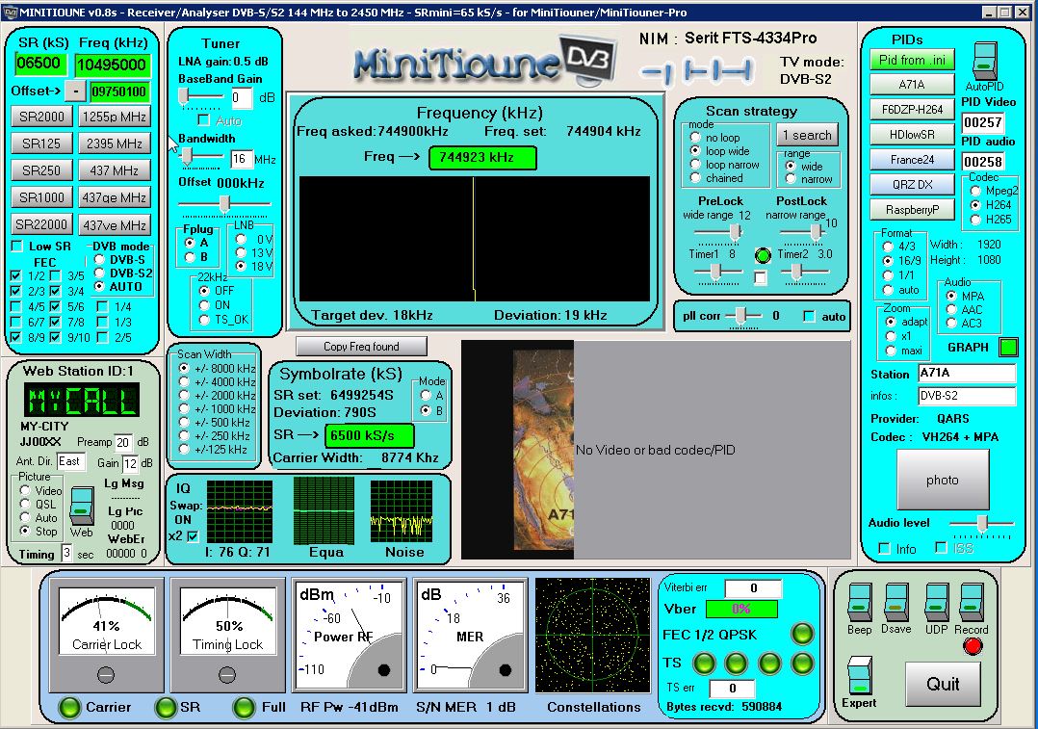1038x729 pixels.
Task: Click the Timing Lock meter minus knob
Action: 227,675
